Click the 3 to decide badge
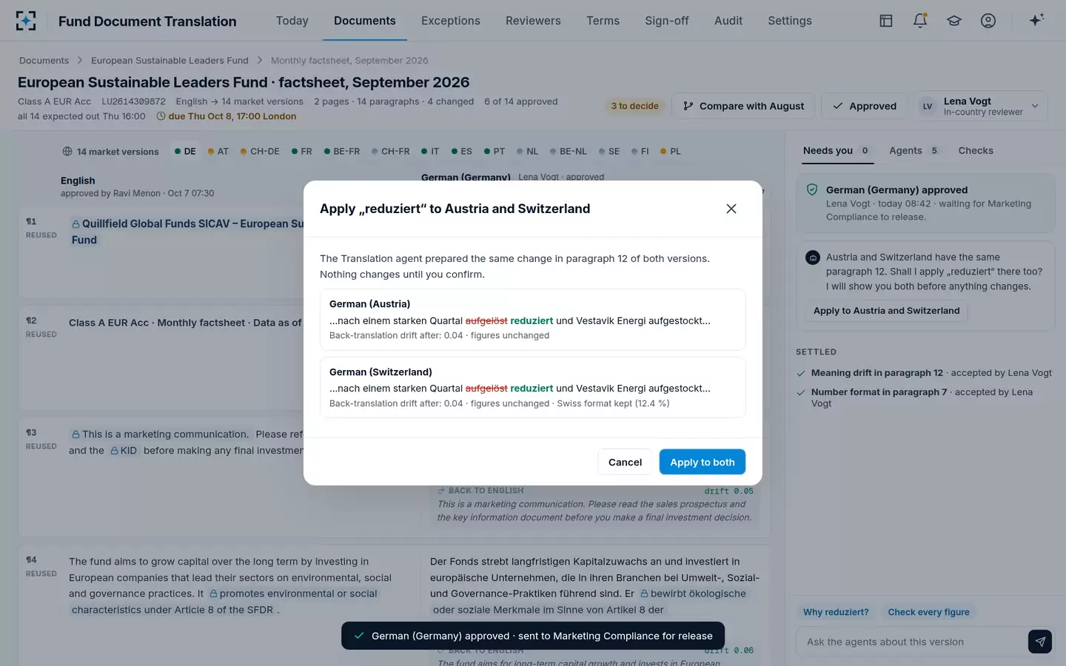 pyautogui.click(x=634, y=106)
